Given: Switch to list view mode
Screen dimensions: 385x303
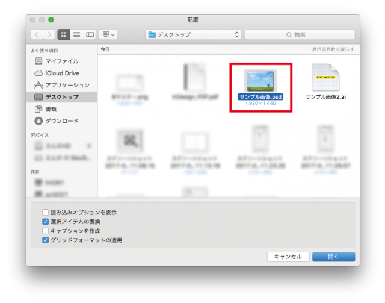Looking at the screenshot, I should 77,34.
